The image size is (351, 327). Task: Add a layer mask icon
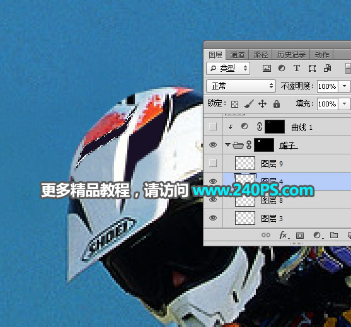pyautogui.click(x=300, y=236)
